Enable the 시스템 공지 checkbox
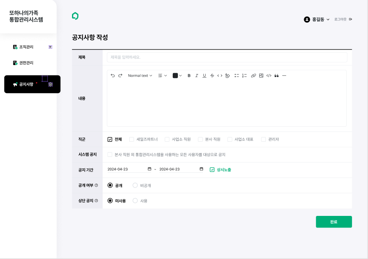 (x=110, y=155)
